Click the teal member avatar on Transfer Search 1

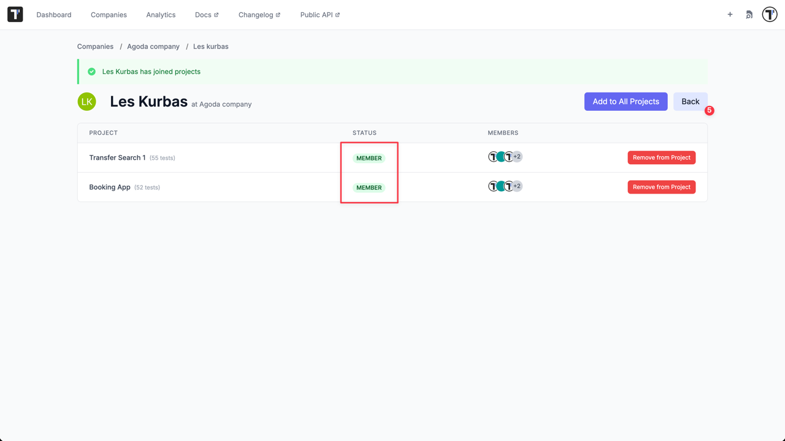tap(500, 157)
